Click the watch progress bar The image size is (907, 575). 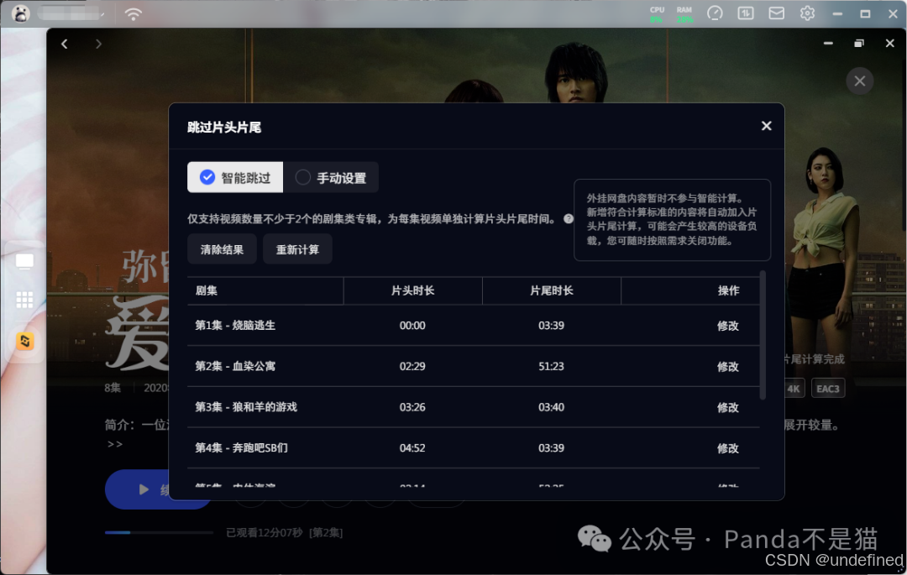pos(159,532)
